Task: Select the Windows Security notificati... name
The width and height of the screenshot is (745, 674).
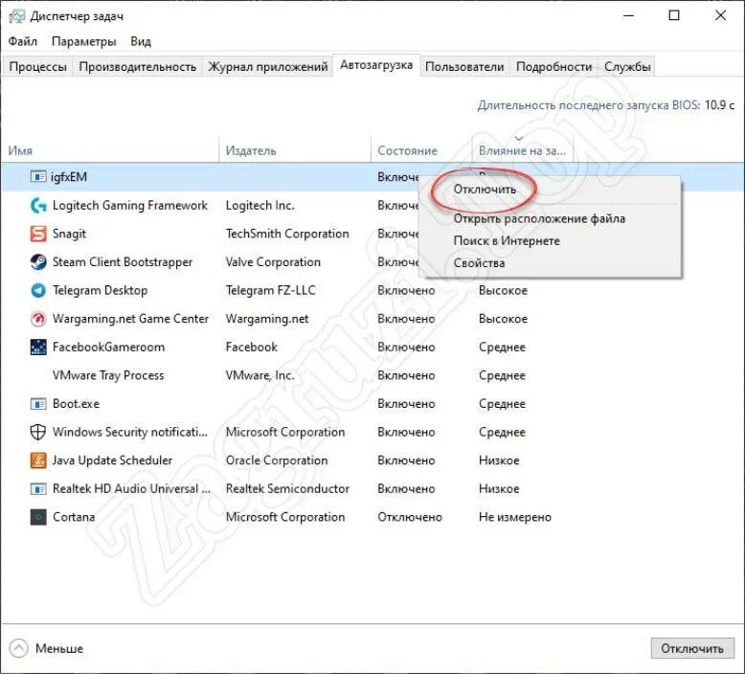Action: 130,432
